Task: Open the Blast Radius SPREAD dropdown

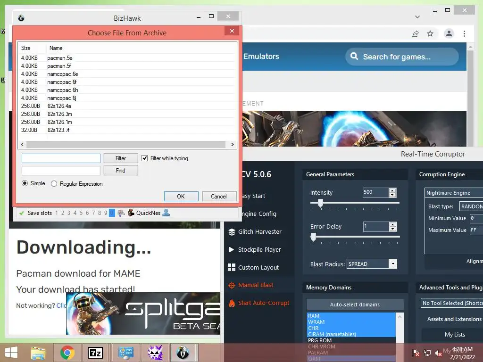Action: coord(372,264)
